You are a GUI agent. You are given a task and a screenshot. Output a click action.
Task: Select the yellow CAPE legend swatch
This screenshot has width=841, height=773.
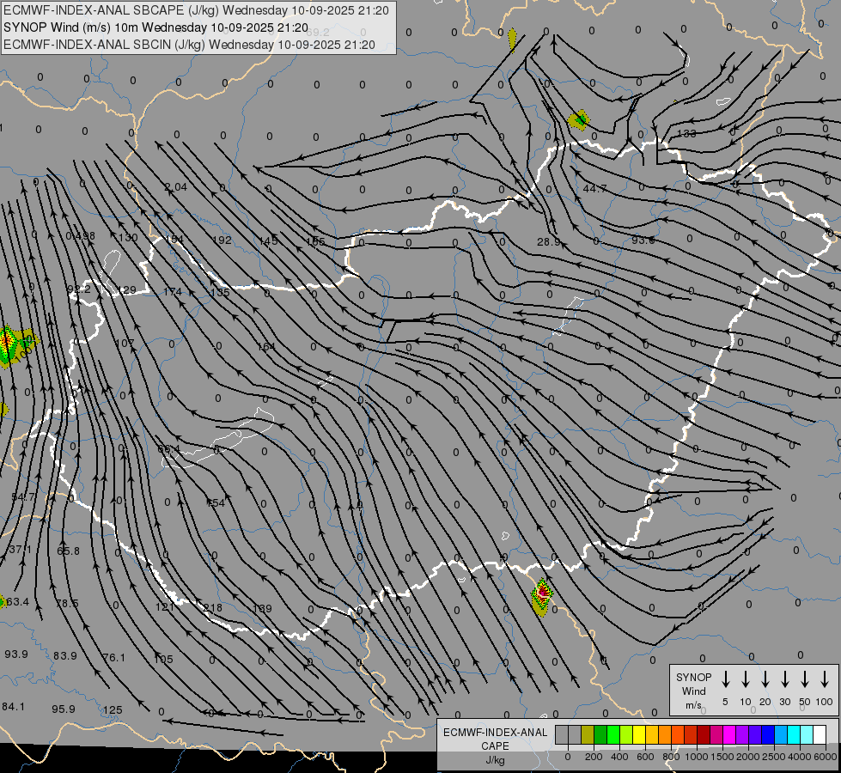click(639, 735)
